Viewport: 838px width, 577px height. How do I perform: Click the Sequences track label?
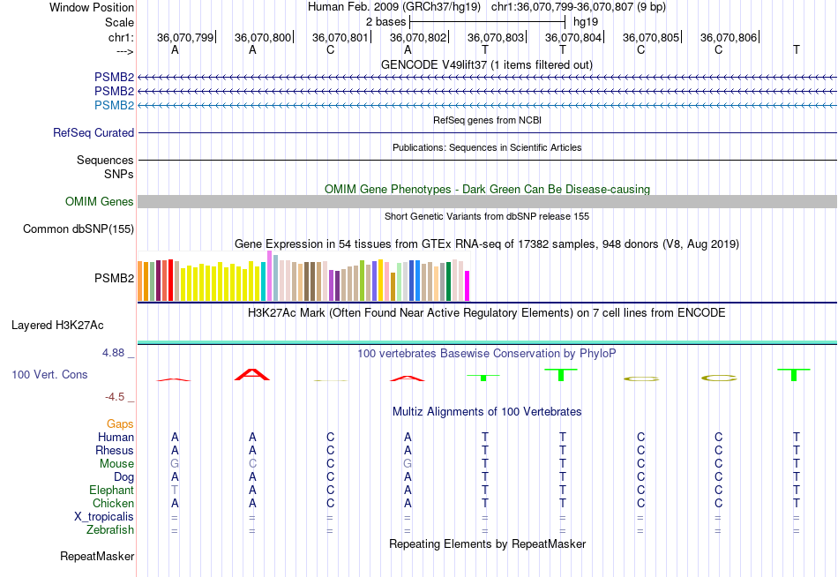[105, 160]
